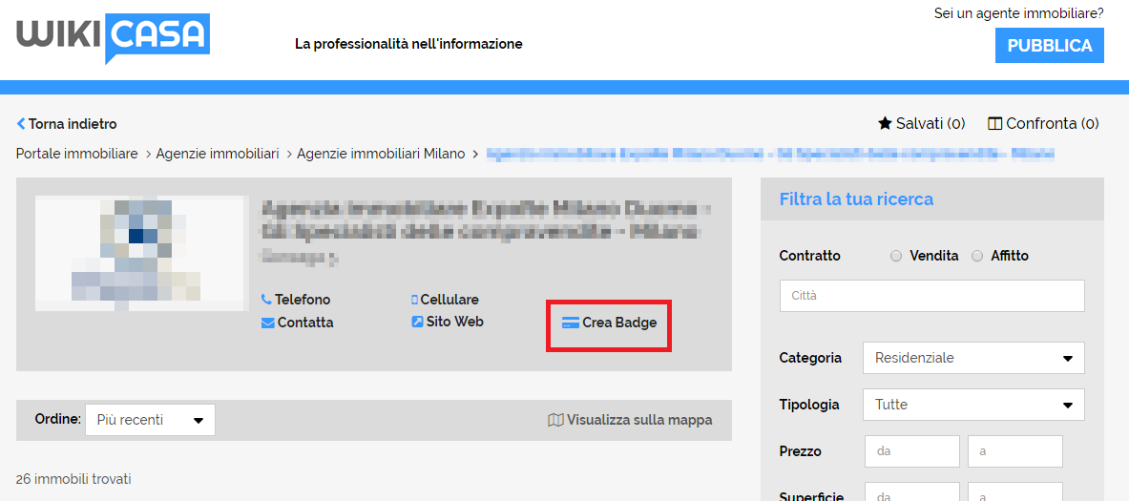Click the tagline La professionalità nell'informazione
Viewport: 1129px width, 501px height.
[x=408, y=44]
